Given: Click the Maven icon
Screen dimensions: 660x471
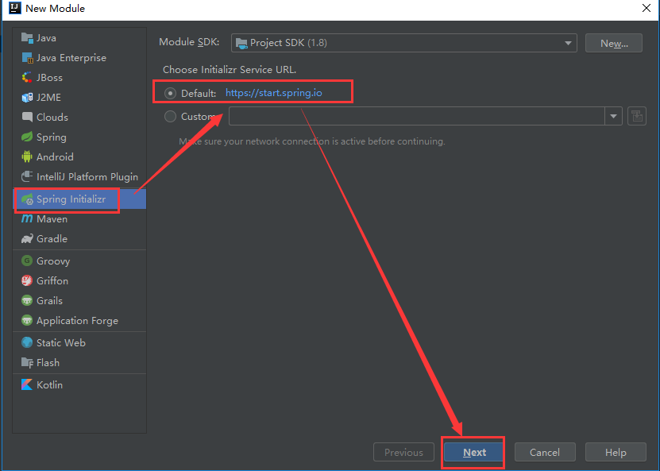Looking at the screenshot, I should [x=27, y=218].
